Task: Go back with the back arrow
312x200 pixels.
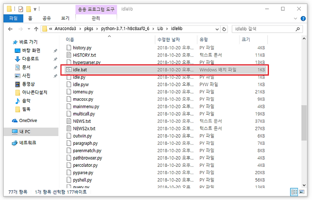Action: point(10,29)
